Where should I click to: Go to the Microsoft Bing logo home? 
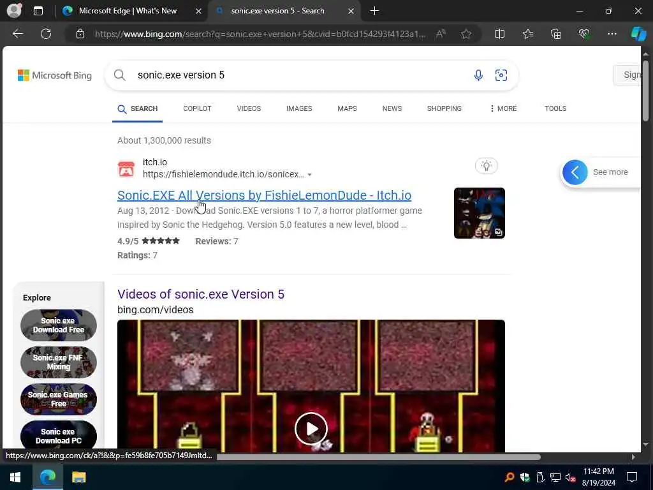click(55, 75)
